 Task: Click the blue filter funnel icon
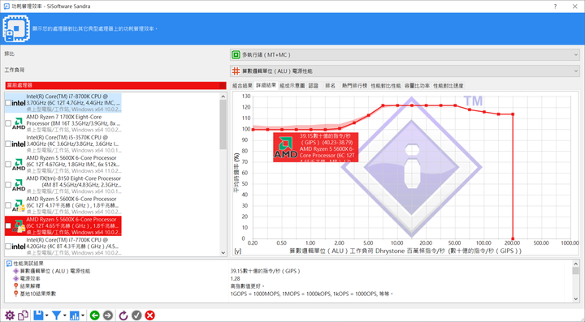[x=56, y=316]
